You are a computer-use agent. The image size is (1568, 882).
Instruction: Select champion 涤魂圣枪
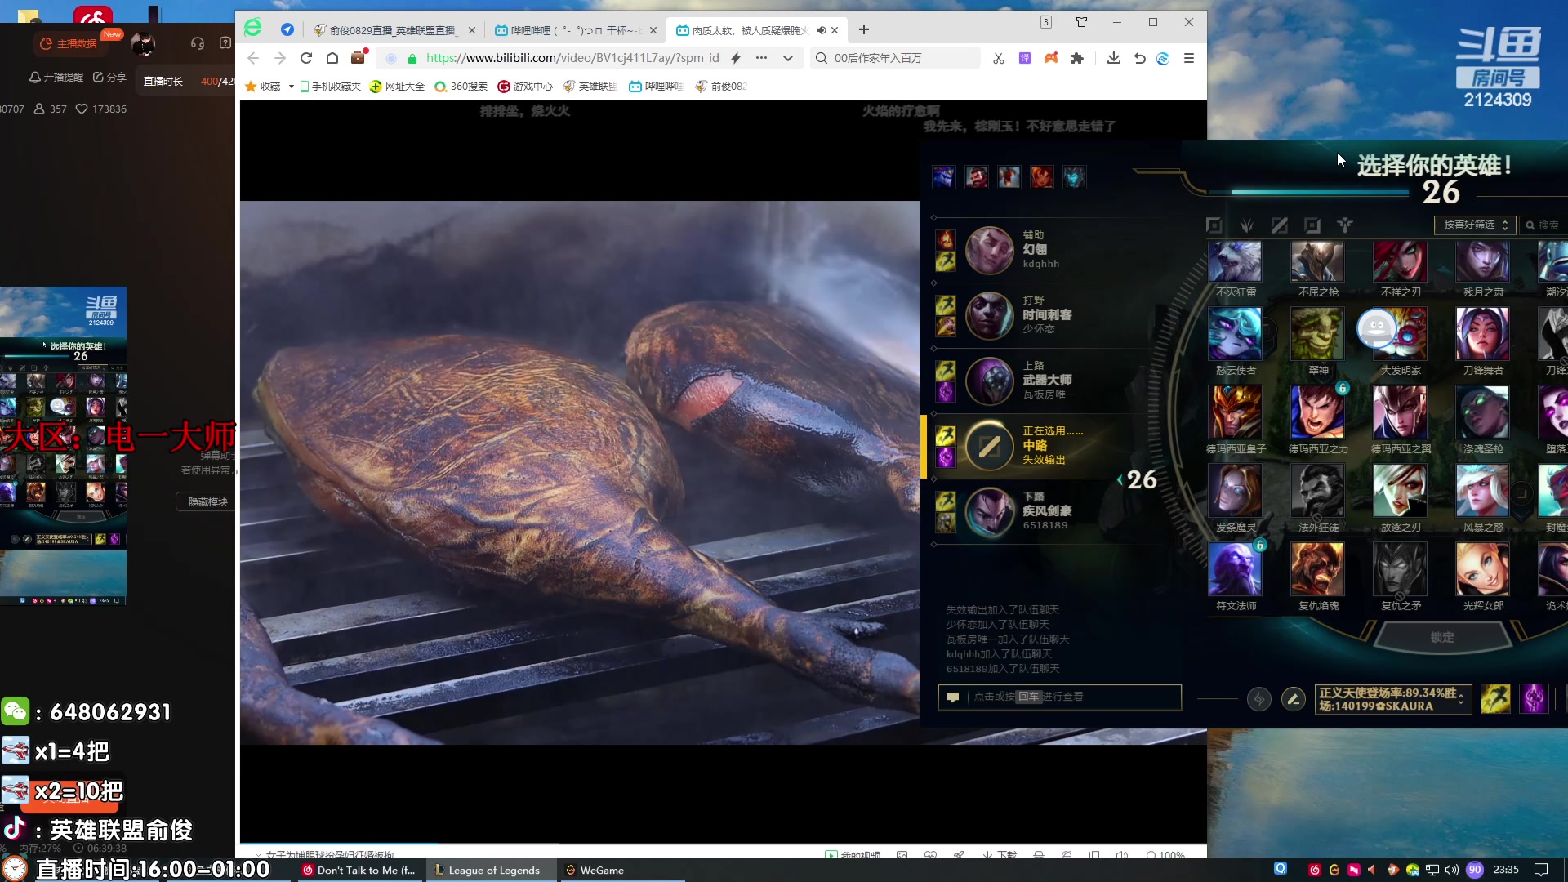[1482, 412]
